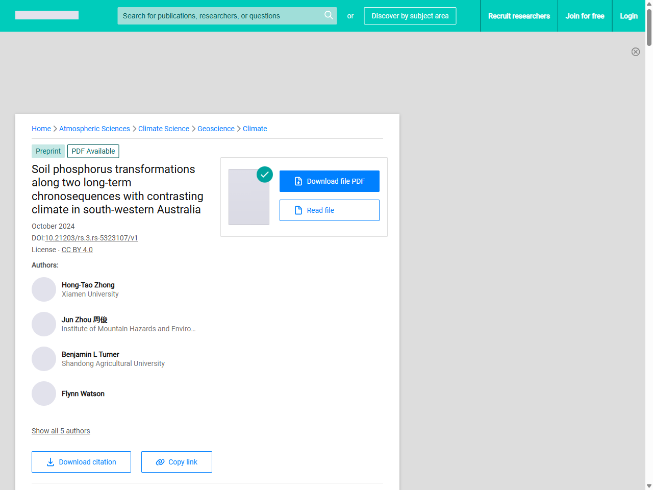Viewport: 653px width, 490px height.
Task: Close the ad banner with the X icon
Action: point(636,52)
